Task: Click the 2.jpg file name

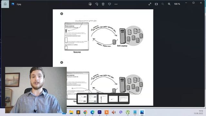Action: [x=19, y=4]
